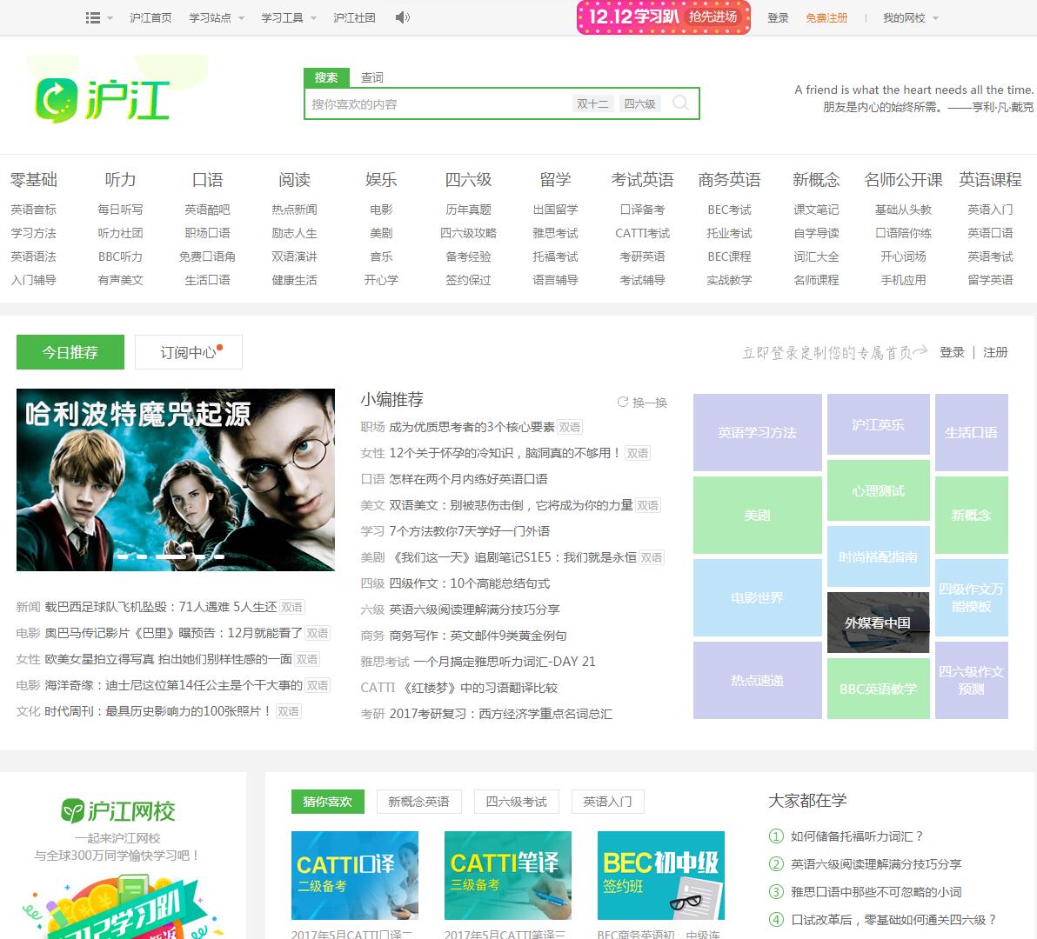This screenshot has height=939, width=1037.
Task: Open 雅思口语中那些不可忽略的小词
Action: point(876,891)
